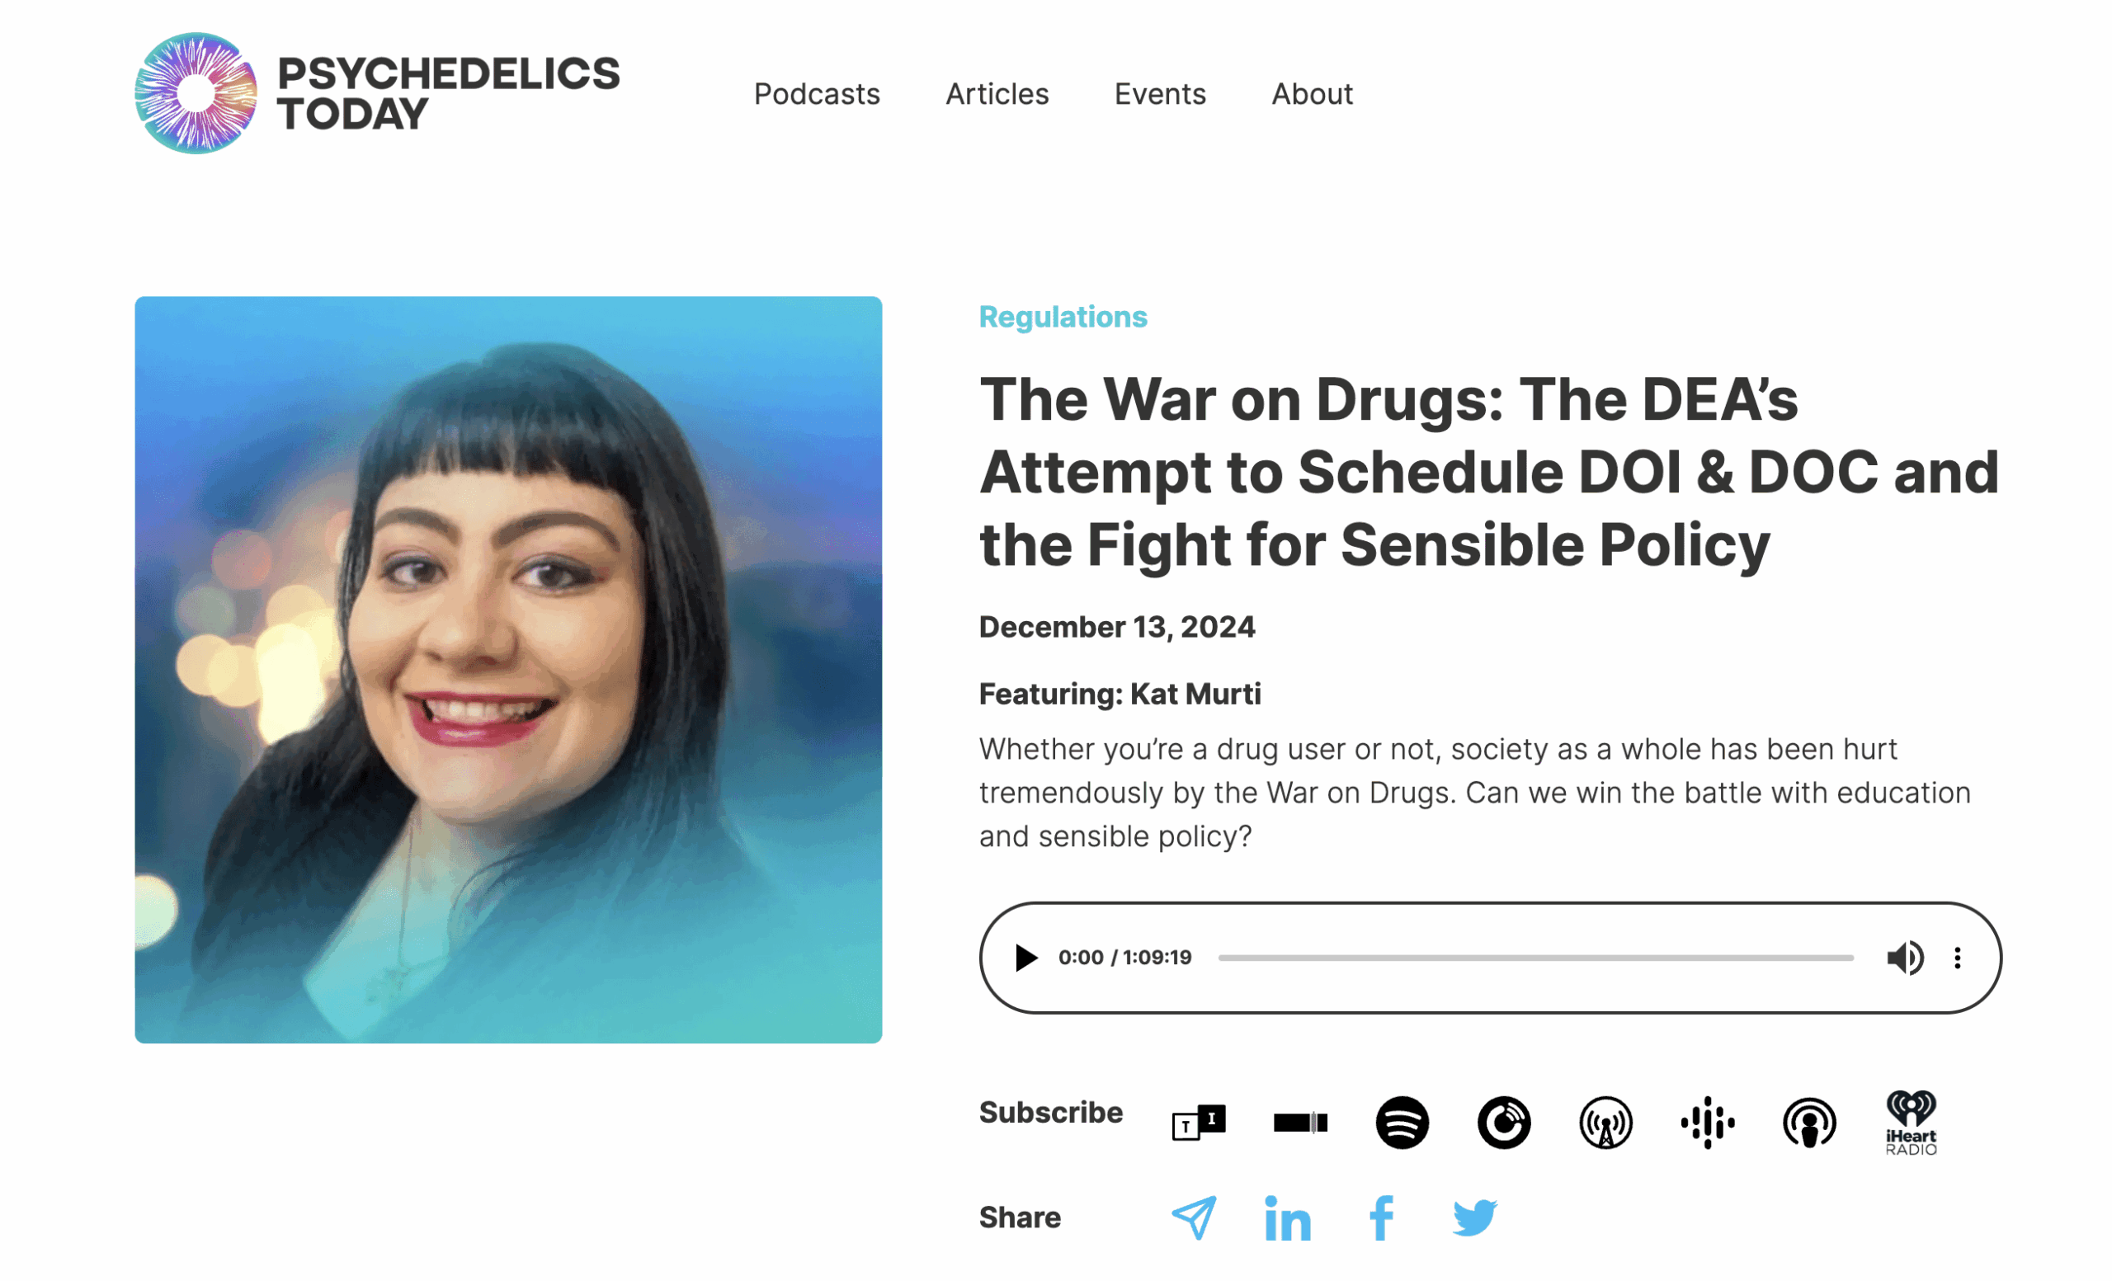Click the TuneIn subscribe icon
Screen dimensions: 2112x1281
pyautogui.click(x=1198, y=1123)
